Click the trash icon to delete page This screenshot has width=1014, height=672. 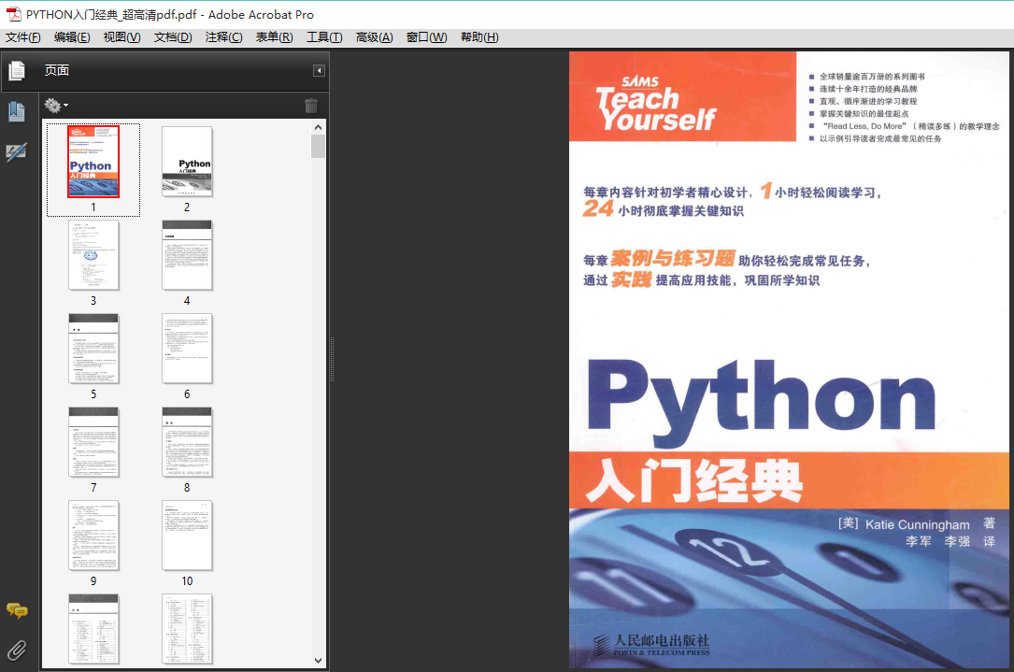click(x=311, y=106)
